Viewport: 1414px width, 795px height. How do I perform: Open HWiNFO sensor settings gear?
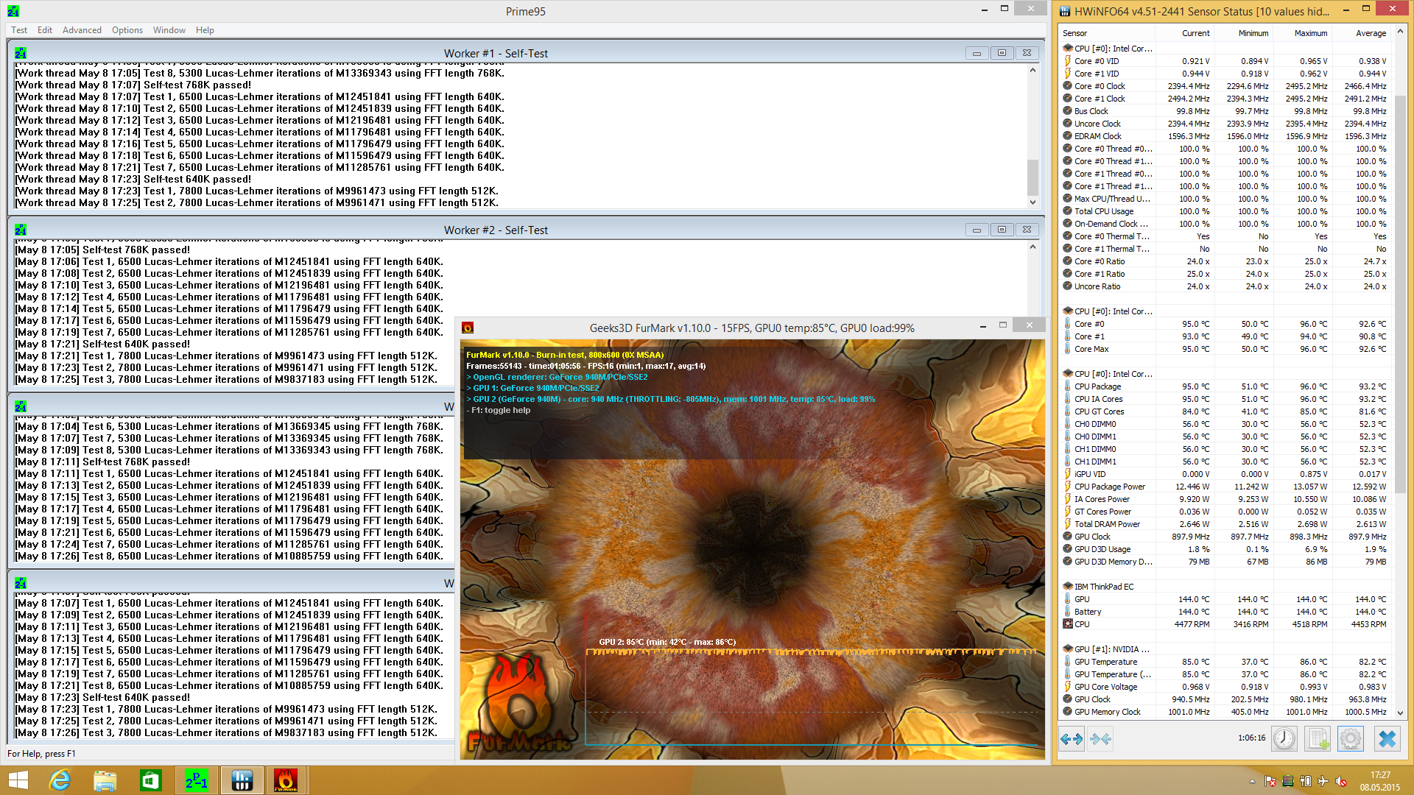1351,738
